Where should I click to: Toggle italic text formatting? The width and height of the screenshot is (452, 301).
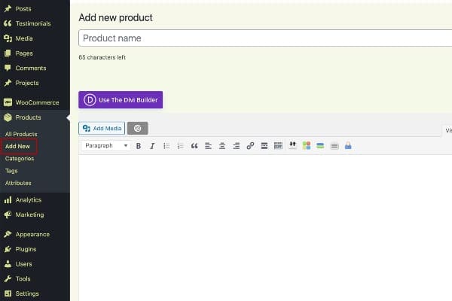click(152, 146)
